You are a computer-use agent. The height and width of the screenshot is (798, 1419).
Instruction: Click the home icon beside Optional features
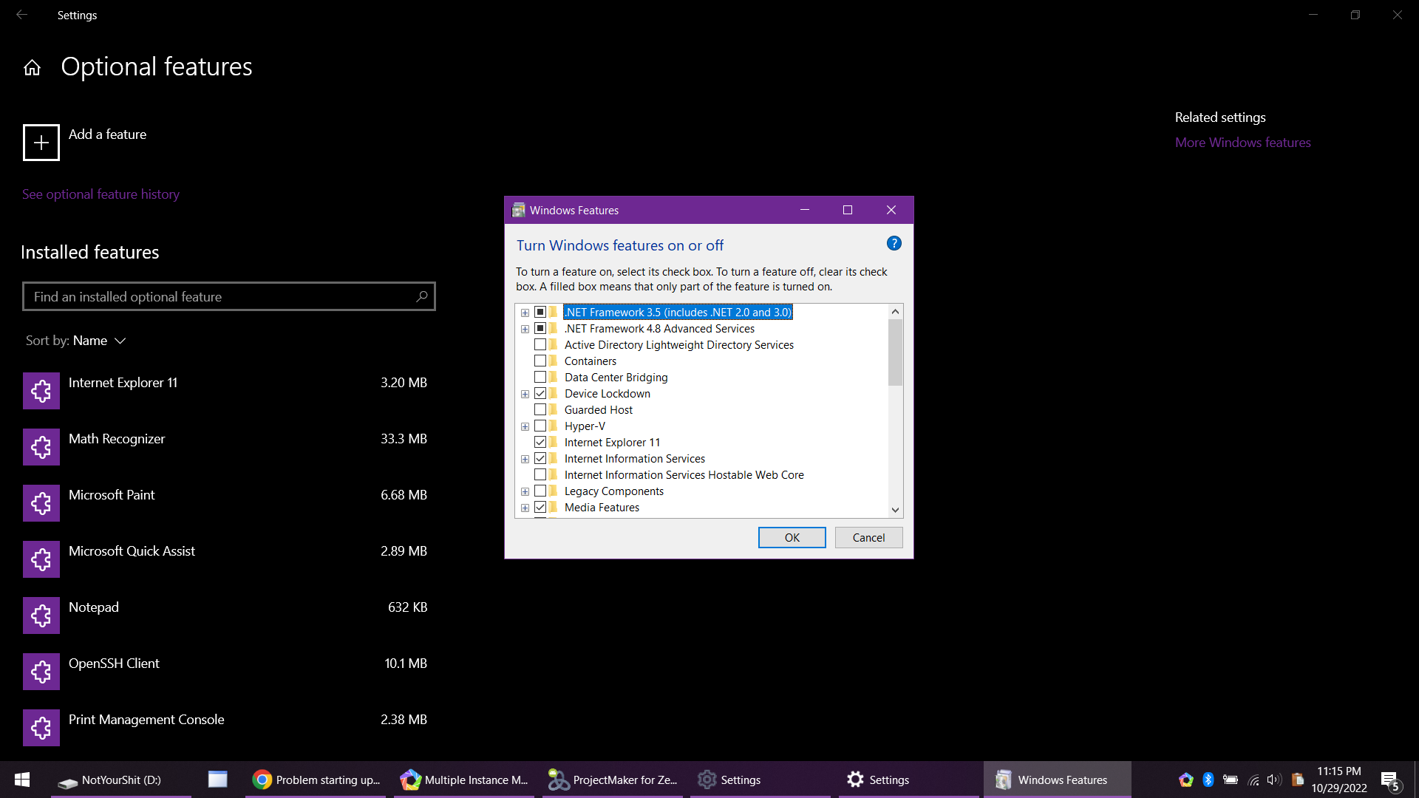pyautogui.click(x=32, y=68)
